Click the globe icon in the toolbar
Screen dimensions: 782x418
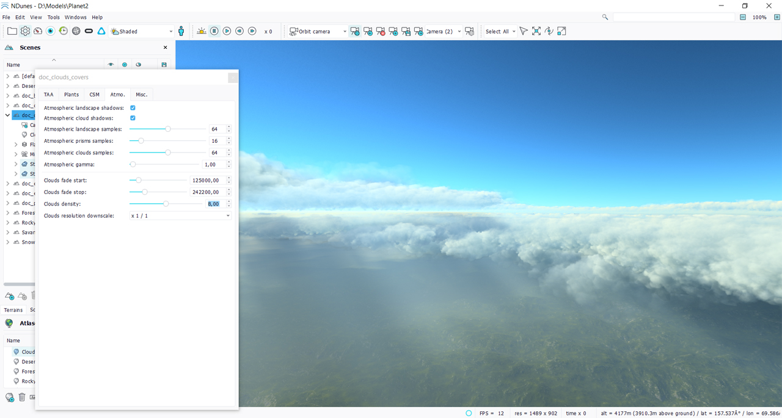pyautogui.click(x=76, y=31)
